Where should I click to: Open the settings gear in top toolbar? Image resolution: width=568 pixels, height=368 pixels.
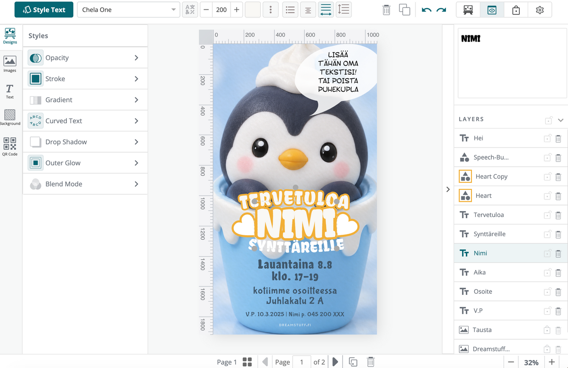[540, 10]
